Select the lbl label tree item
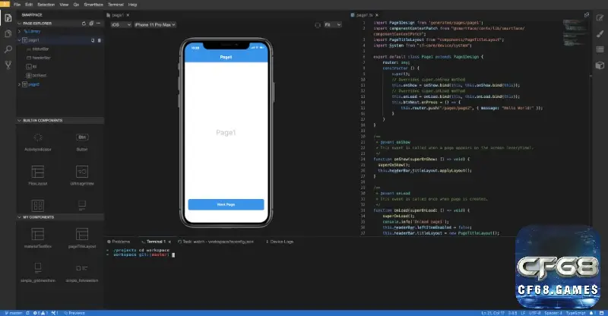Screen dimensions: 608x316 [31, 67]
